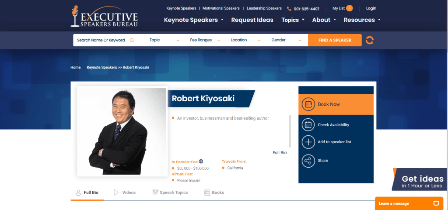This screenshot has height=210, width=448.
Task: Click the small Keynote Speakers top link
Action: point(181,8)
